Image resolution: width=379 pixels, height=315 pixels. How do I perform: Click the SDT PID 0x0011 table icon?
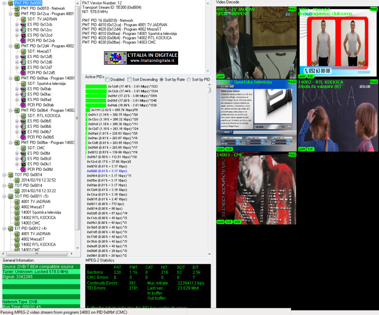(11, 196)
